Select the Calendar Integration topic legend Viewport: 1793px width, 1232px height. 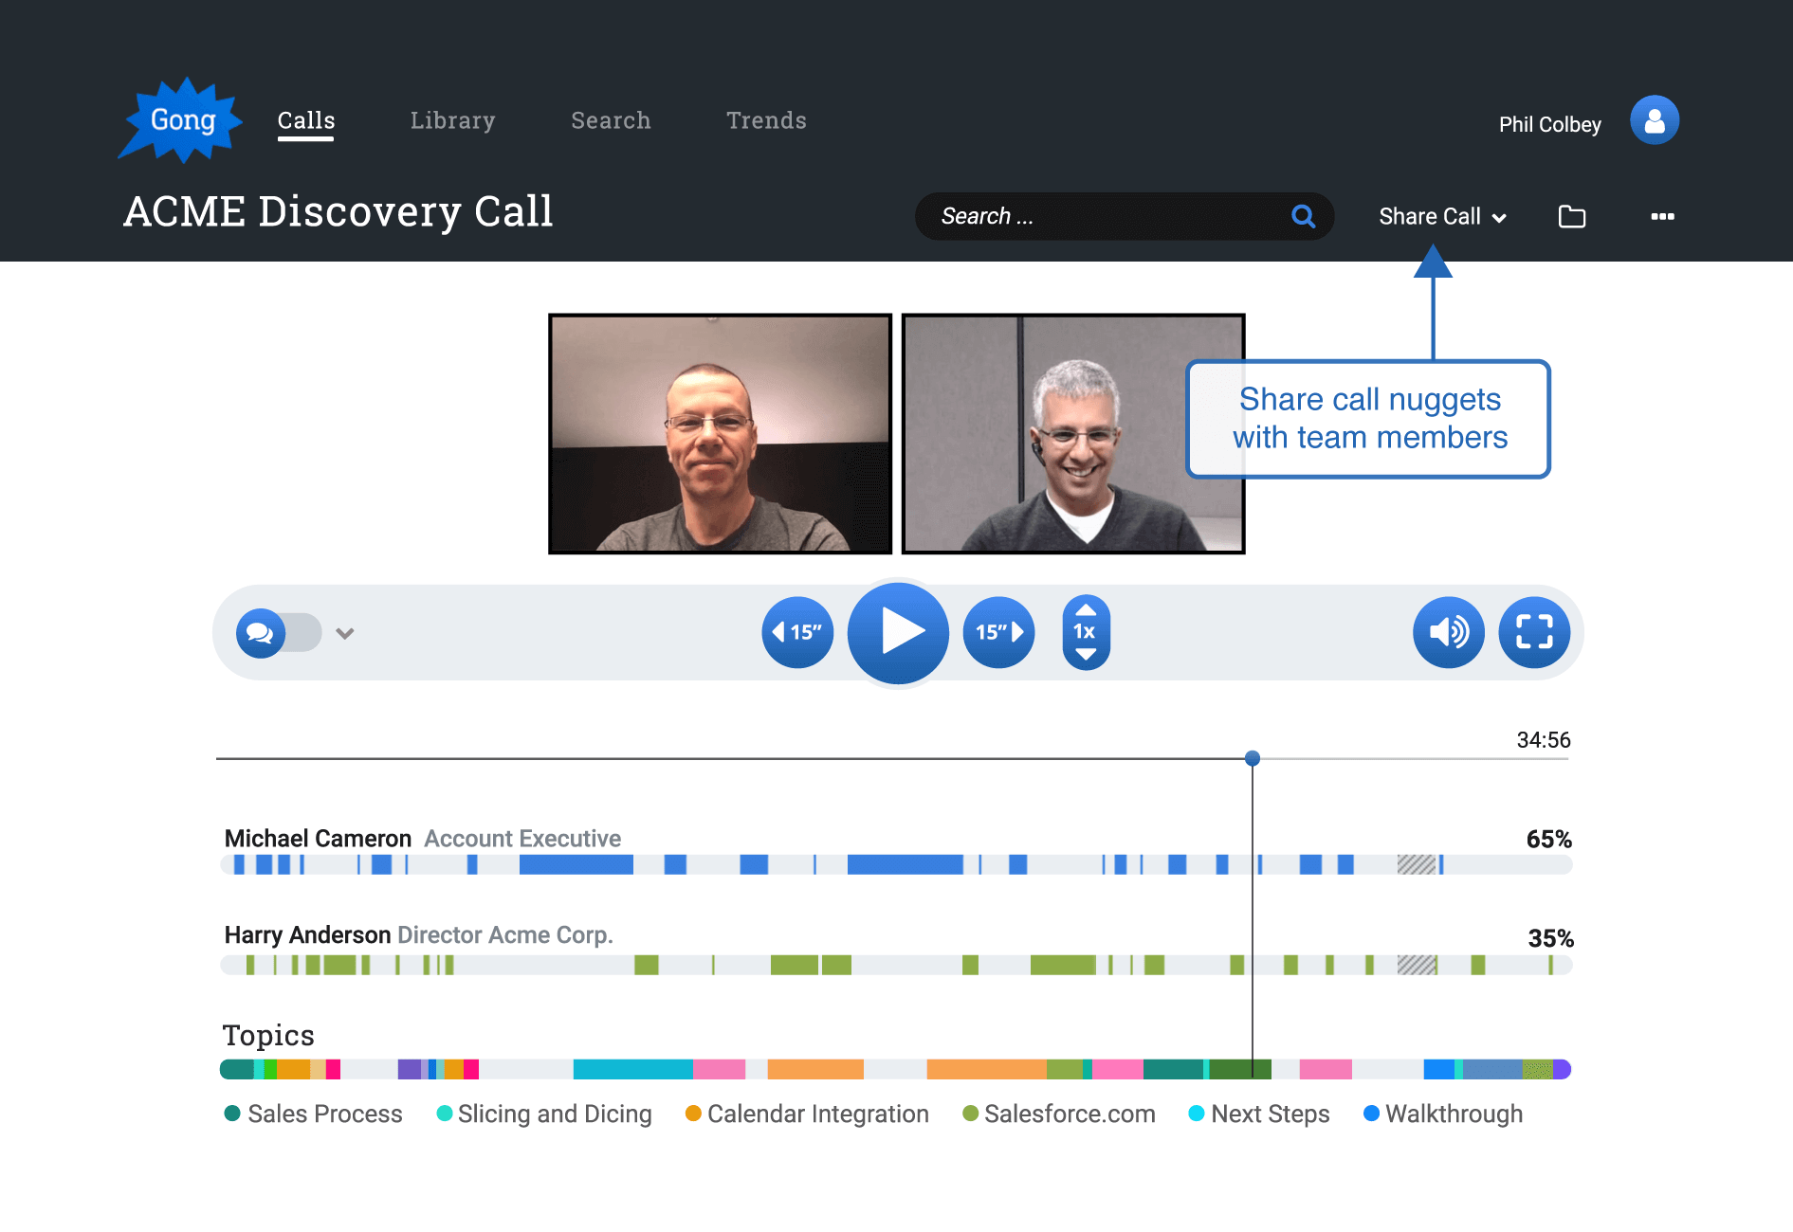(807, 1114)
